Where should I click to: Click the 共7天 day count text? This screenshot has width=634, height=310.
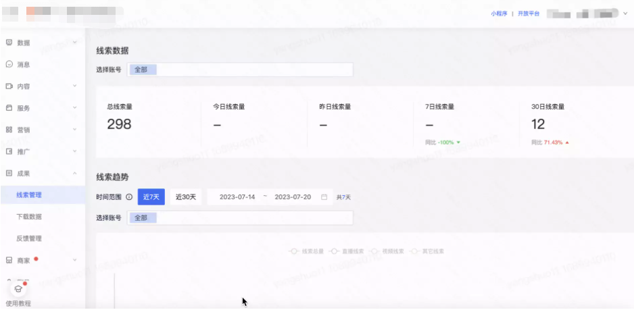(343, 198)
